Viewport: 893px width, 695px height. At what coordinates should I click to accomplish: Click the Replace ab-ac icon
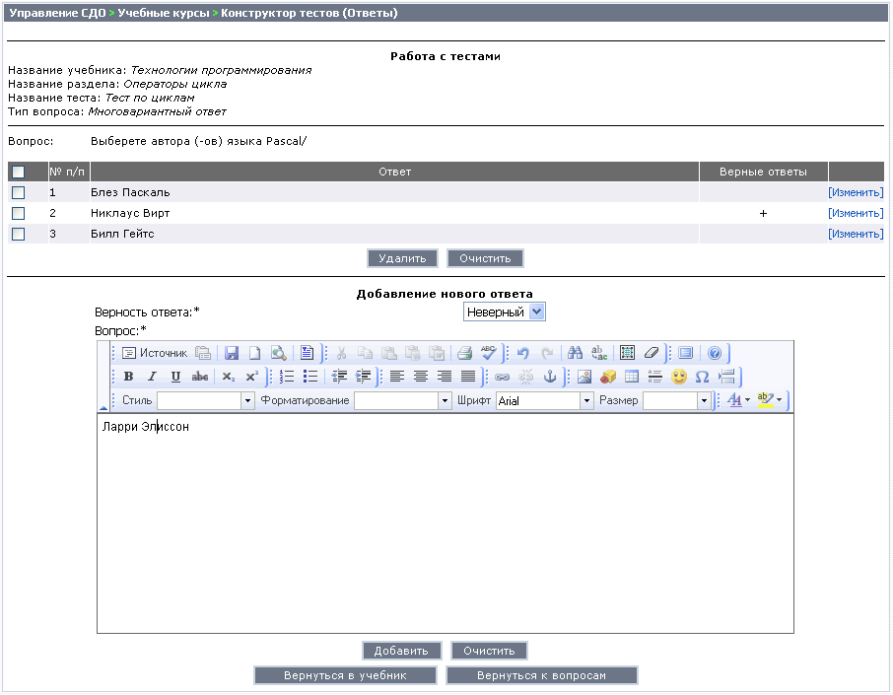click(x=599, y=353)
